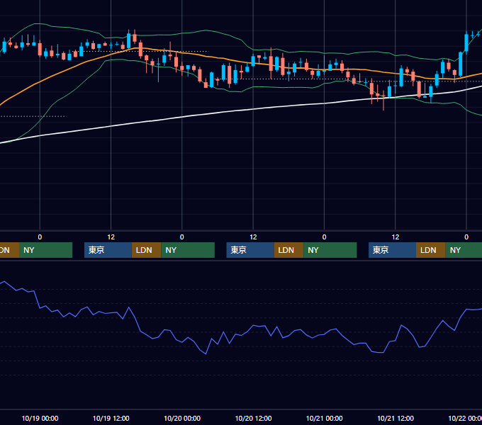This screenshot has width=482, height=425.
Task: Select the date label 10/21 00:00
Action: 325,418
